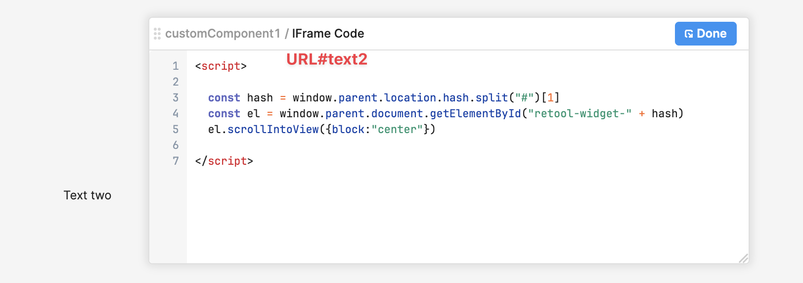Click line number 5 in gutter
The image size is (803, 283).
(x=176, y=130)
